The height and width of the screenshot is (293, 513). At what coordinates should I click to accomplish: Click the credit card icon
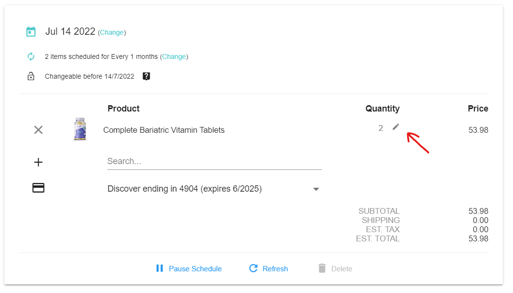(x=38, y=188)
